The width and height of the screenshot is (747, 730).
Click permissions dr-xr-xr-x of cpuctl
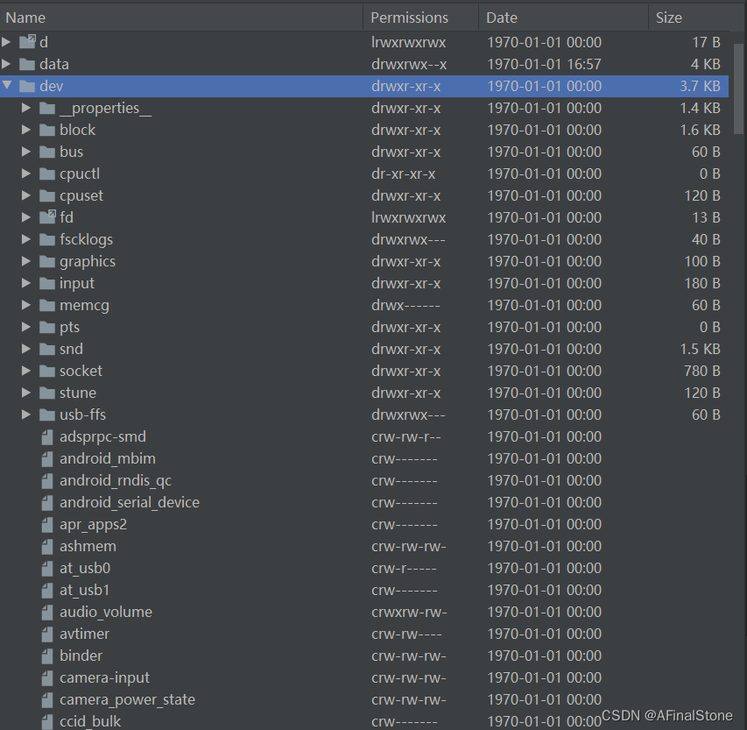point(403,174)
